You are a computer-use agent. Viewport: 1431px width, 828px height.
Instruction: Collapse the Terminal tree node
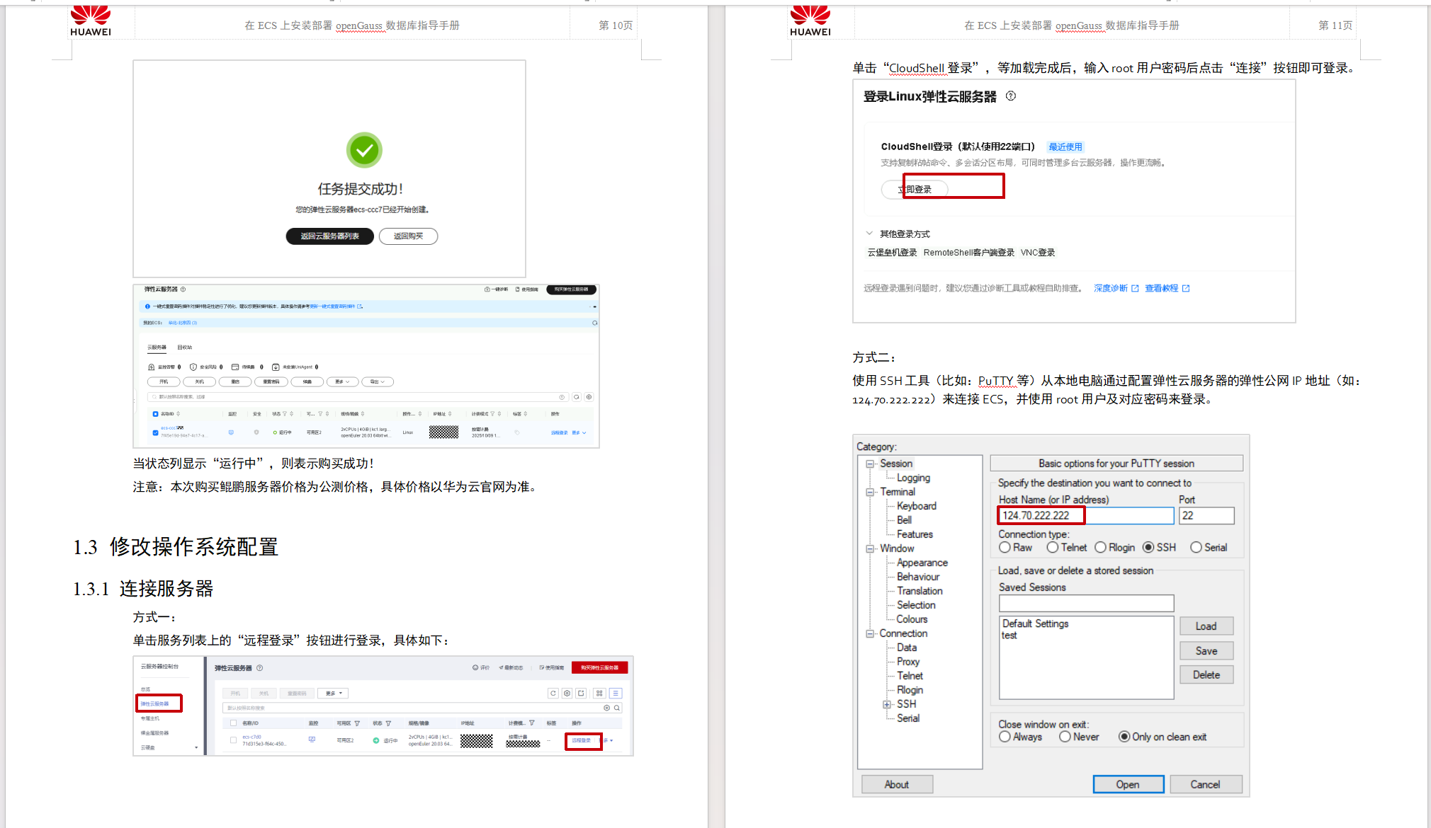(x=870, y=492)
